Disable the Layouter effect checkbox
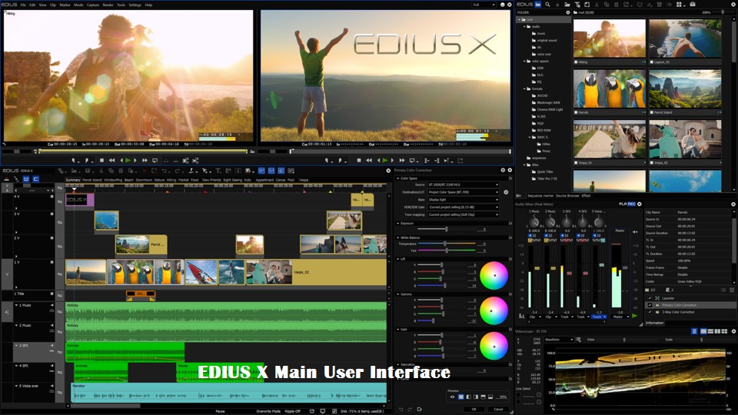Screen dimensions: 738x415 pyautogui.click(x=650, y=298)
